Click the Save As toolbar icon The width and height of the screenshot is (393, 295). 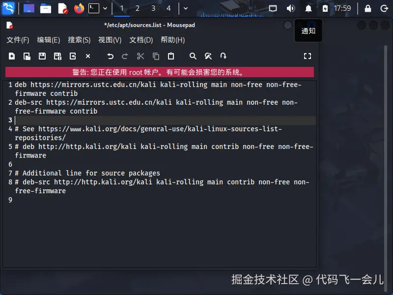(x=57, y=56)
